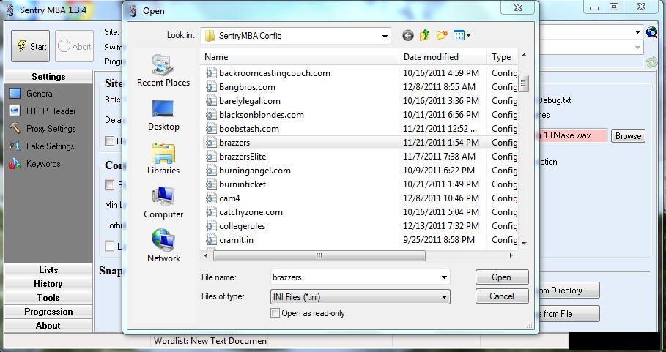This screenshot has width=666, height=352.
Task: Open the Settings section tab
Action: click(48, 77)
